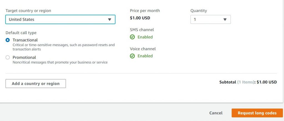This screenshot has width=284, height=121.
Task: Open the Quantity dropdown showing 1
Action: pyautogui.click(x=211, y=19)
